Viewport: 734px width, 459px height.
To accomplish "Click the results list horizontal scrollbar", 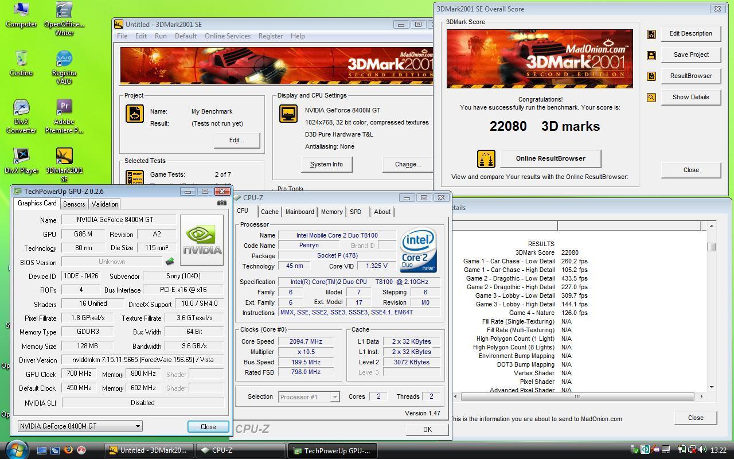I will [x=578, y=396].
